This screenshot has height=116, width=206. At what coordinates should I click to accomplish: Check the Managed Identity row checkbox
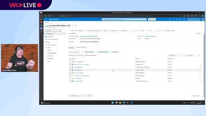click(x=70, y=76)
